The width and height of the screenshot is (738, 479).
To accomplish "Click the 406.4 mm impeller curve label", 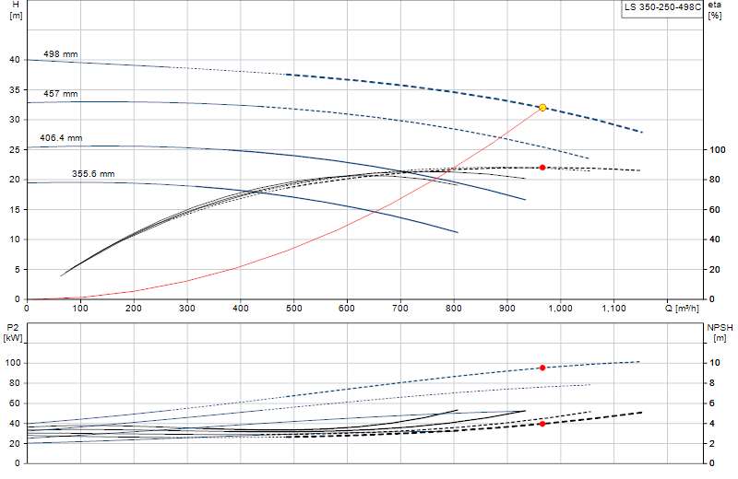I will [61, 138].
